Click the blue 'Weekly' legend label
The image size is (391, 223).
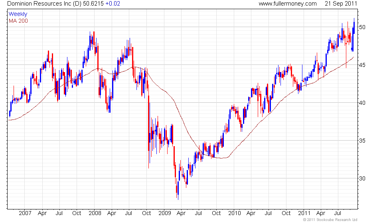point(18,14)
